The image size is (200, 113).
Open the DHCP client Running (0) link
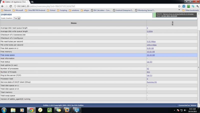(152, 82)
